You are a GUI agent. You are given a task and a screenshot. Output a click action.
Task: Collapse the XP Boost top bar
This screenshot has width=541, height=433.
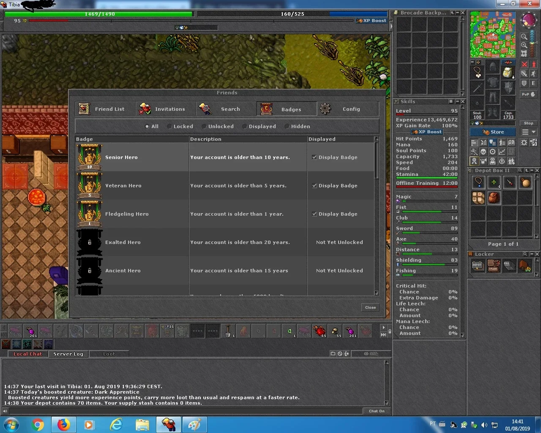(x=391, y=25)
